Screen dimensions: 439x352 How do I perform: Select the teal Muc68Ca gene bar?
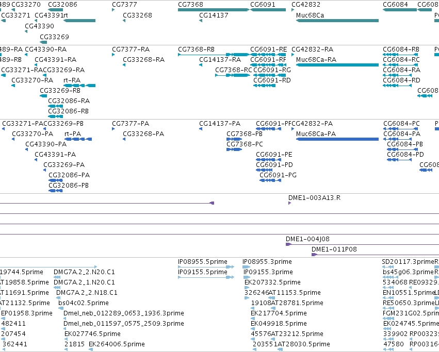click(x=337, y=21)
